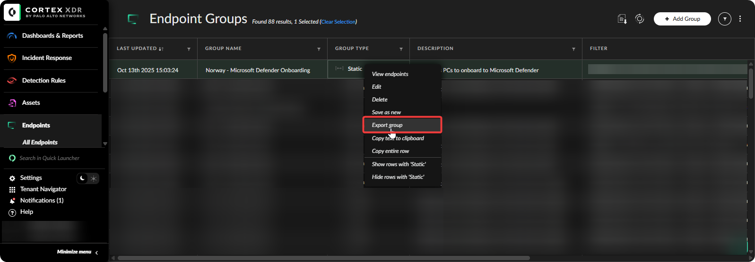Click the Cortex XDR logo
This screenshot has height=262, width=755.
coord(12,12)
